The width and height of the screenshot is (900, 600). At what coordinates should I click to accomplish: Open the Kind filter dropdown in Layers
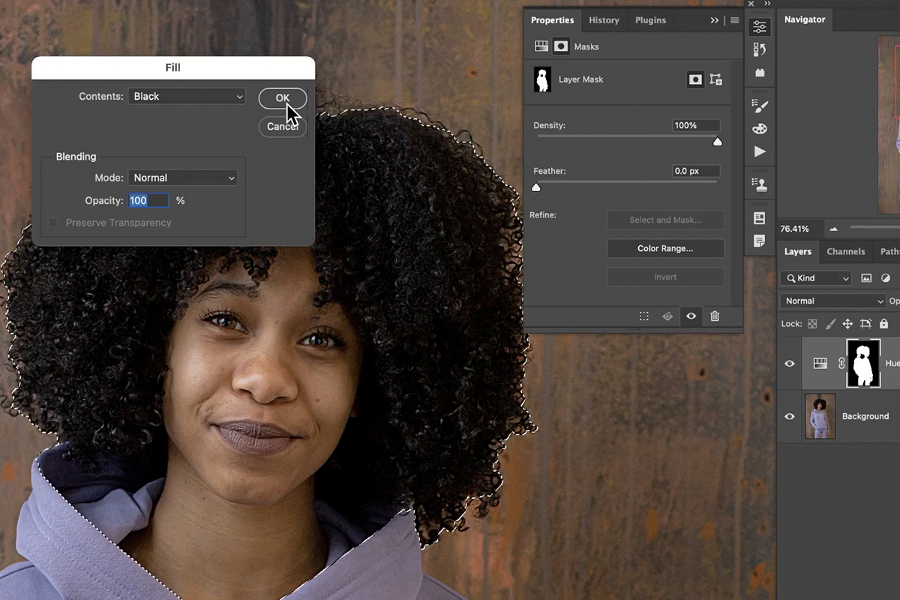click(816, 278)
